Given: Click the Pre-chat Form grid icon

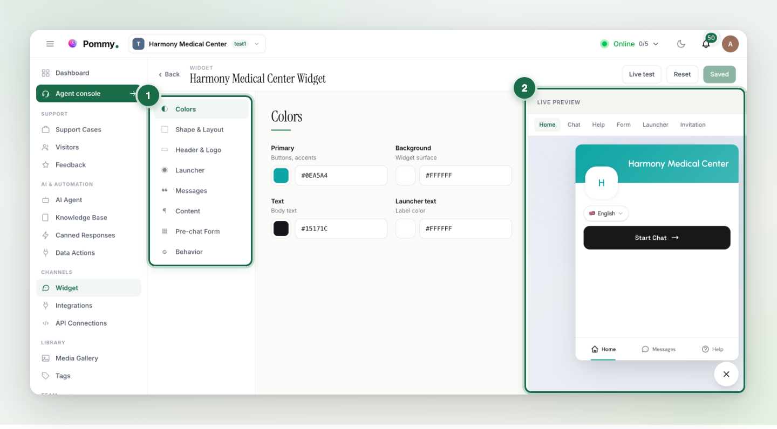Looking at the screenshot, I should 165,231.
